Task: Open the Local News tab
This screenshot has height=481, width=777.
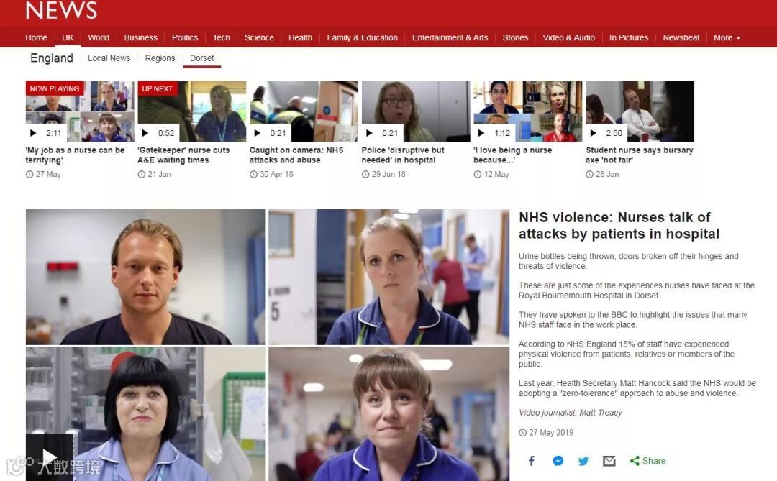Action: click(109, 58)
